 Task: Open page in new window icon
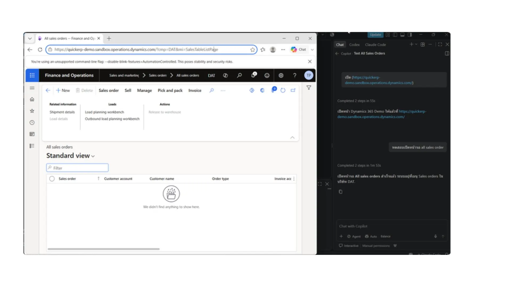293,90
